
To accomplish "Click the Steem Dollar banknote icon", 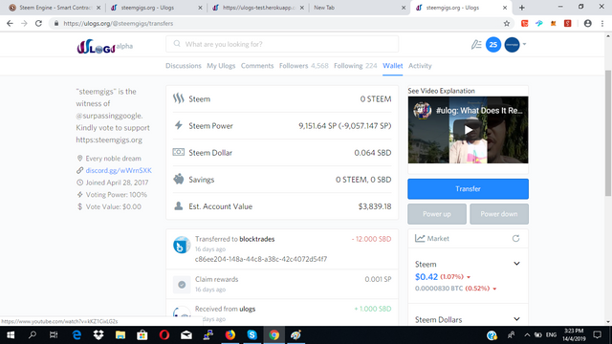I will pos(179,152).
